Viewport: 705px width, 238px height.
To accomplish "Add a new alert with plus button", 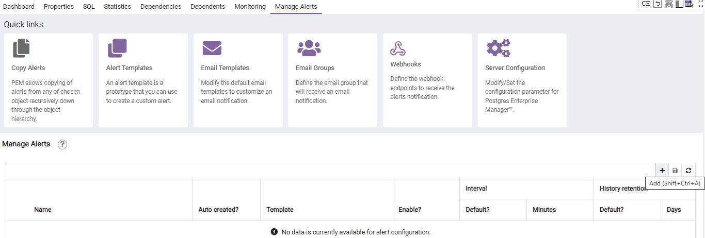I will coord(662,171).
